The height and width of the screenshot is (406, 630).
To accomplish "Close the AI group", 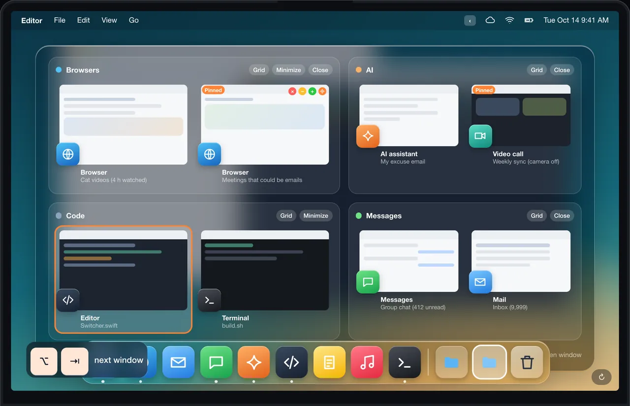I will pyautogui.click(x=562, y=70).
